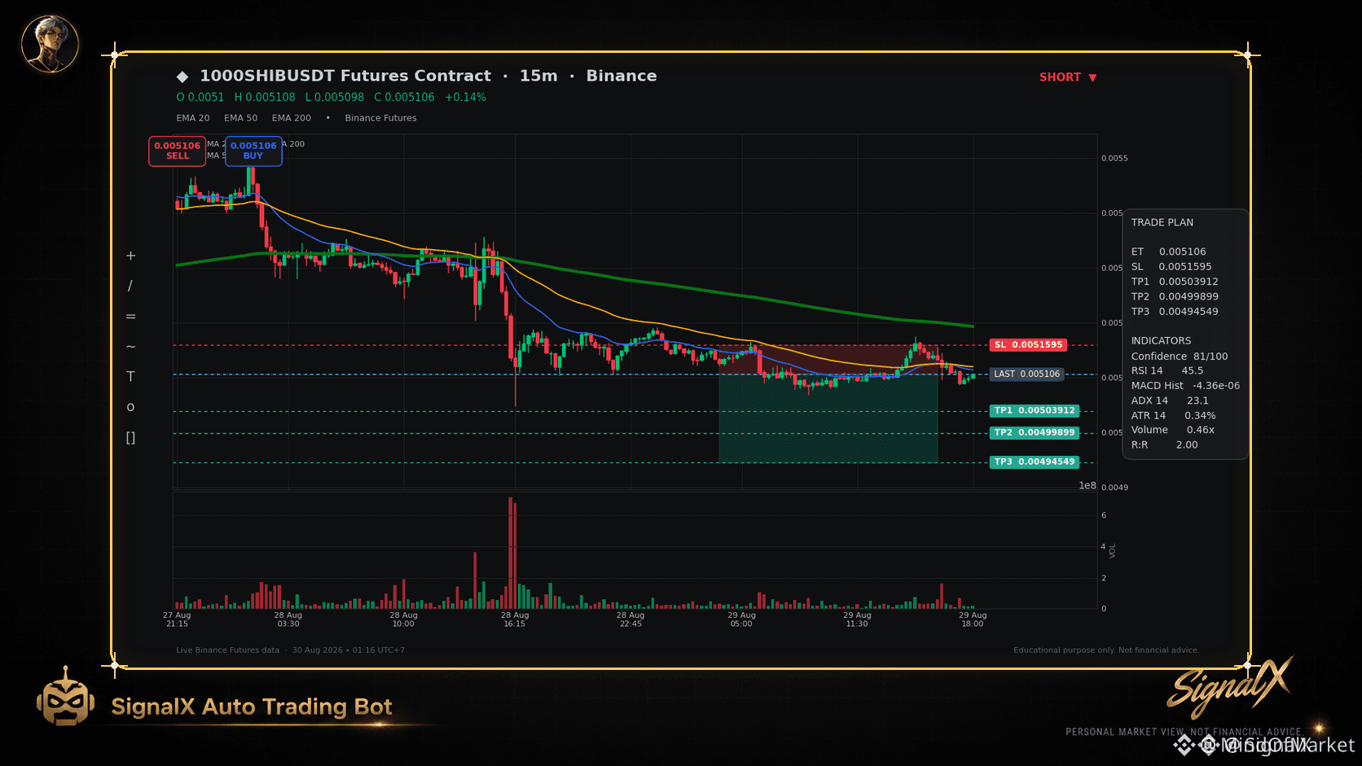This screenshot has height=766, width=1362.
Task: Click the close price C 0.005106 value
Action: click(x=404, y=98)
